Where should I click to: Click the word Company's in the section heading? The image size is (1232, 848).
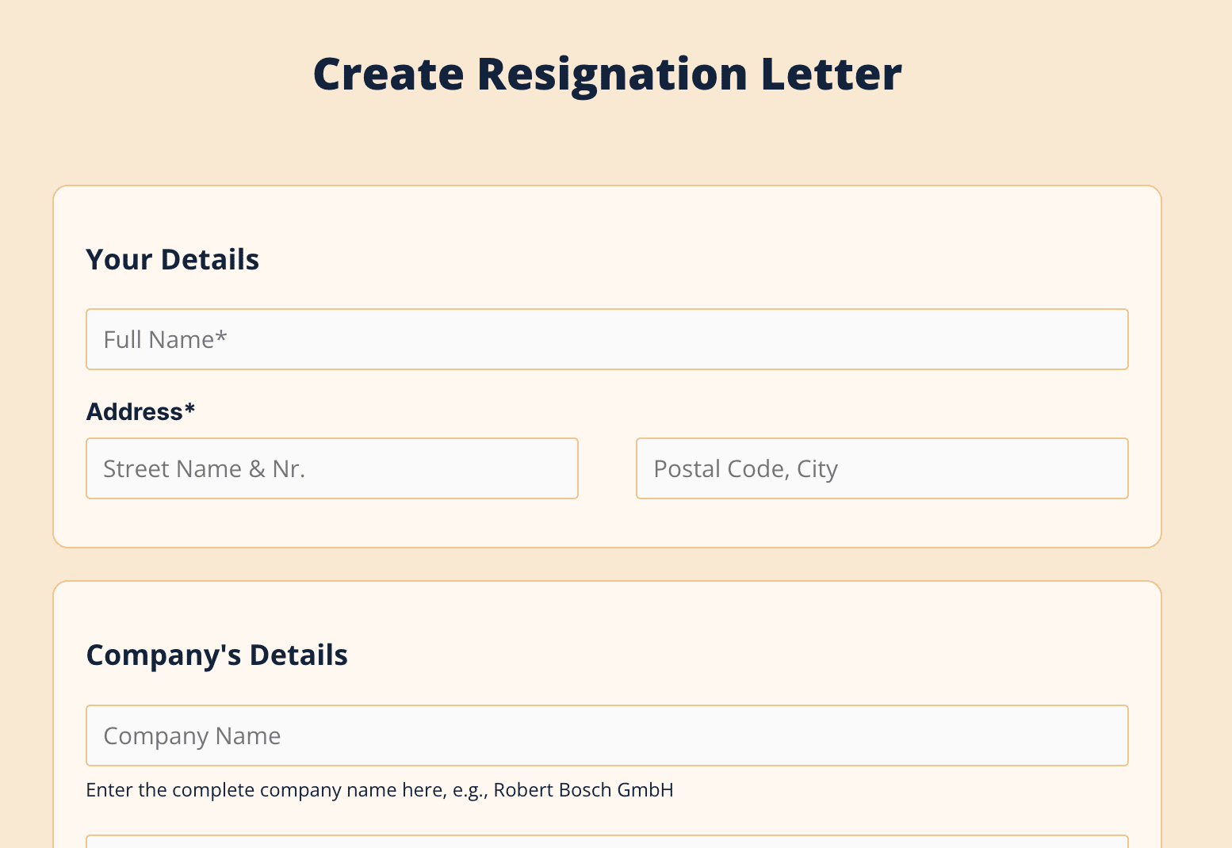pos(163,655)
